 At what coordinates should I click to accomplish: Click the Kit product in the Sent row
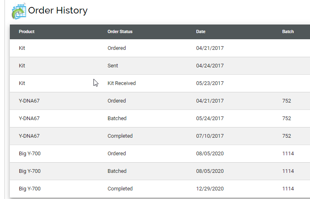pos(22,66)
